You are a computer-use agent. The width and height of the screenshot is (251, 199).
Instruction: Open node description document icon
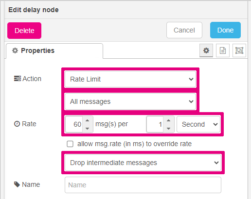tap(223, 50)
